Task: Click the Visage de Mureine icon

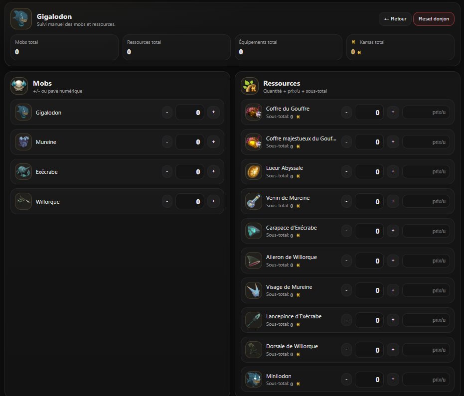Action: tap(254, 290)
